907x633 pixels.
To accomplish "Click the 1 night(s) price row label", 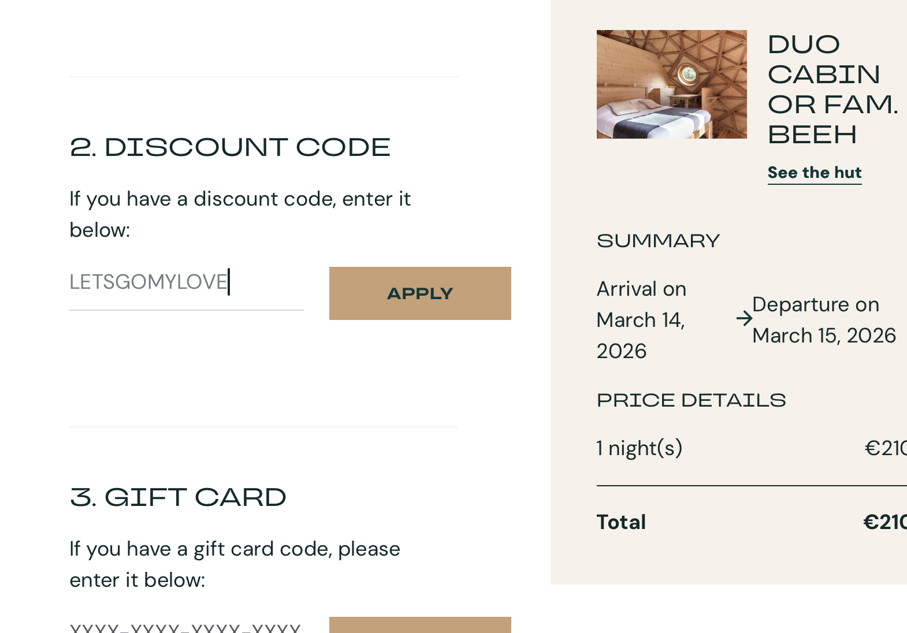I will click(640, 448).
